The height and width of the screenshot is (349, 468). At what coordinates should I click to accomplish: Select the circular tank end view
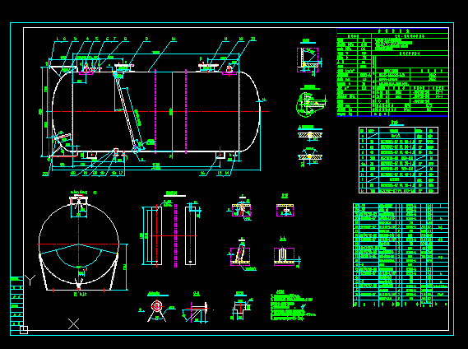tap(79, 244)
